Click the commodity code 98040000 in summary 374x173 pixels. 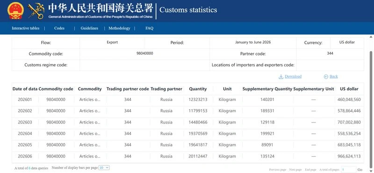tap(144, 53)
